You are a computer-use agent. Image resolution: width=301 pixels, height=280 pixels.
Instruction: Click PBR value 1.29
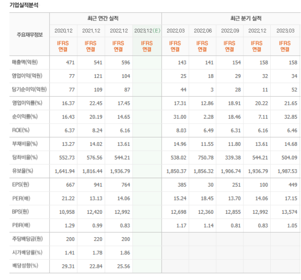(x=70, y=226)
